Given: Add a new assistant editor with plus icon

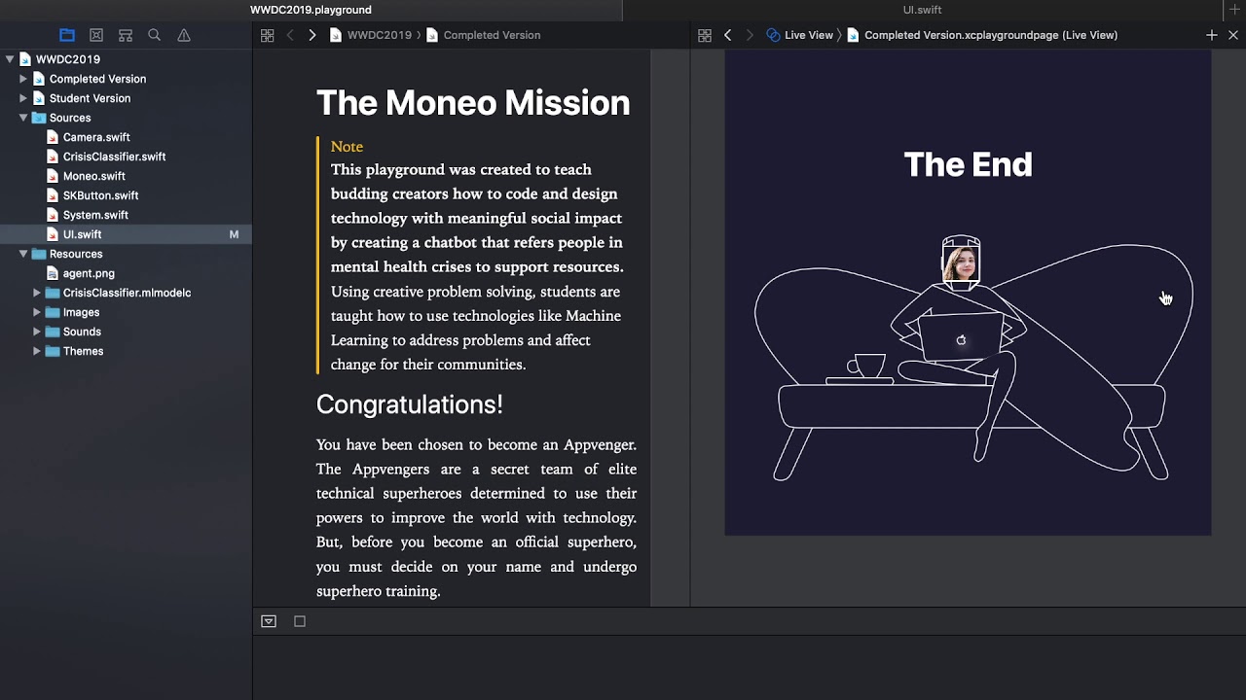Looking at the screenshot, I should click(1212, 35).
